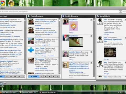Click Twitter icon in FredricSchwartz column header
This screenshot has height=94, width=126.
click(29, 16)
